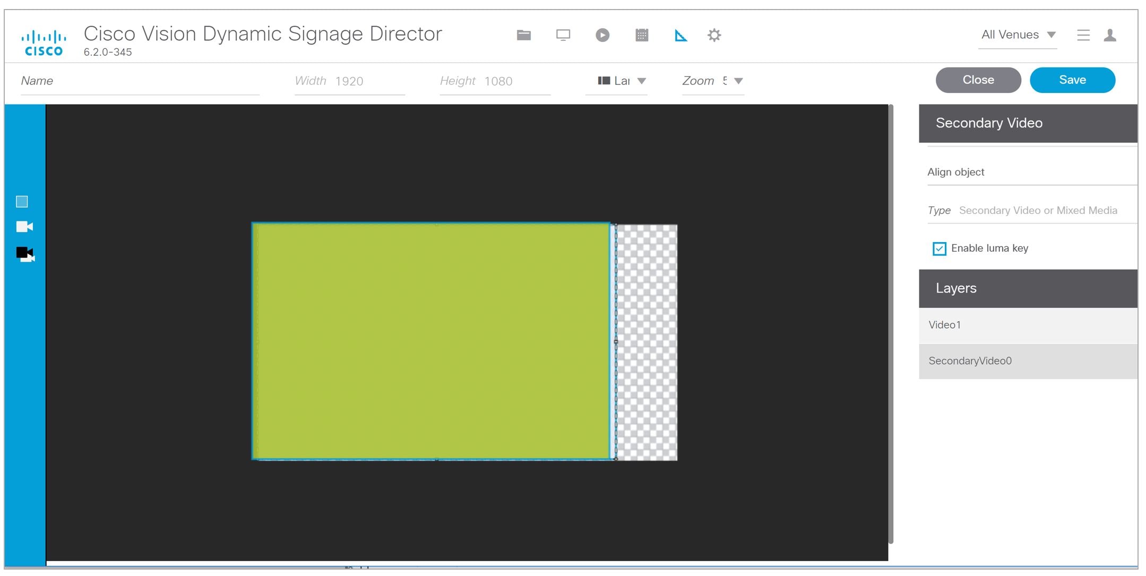Screen dimensions: 1146x576
Task: Open the settings gear icon
Action: [714, 35]
